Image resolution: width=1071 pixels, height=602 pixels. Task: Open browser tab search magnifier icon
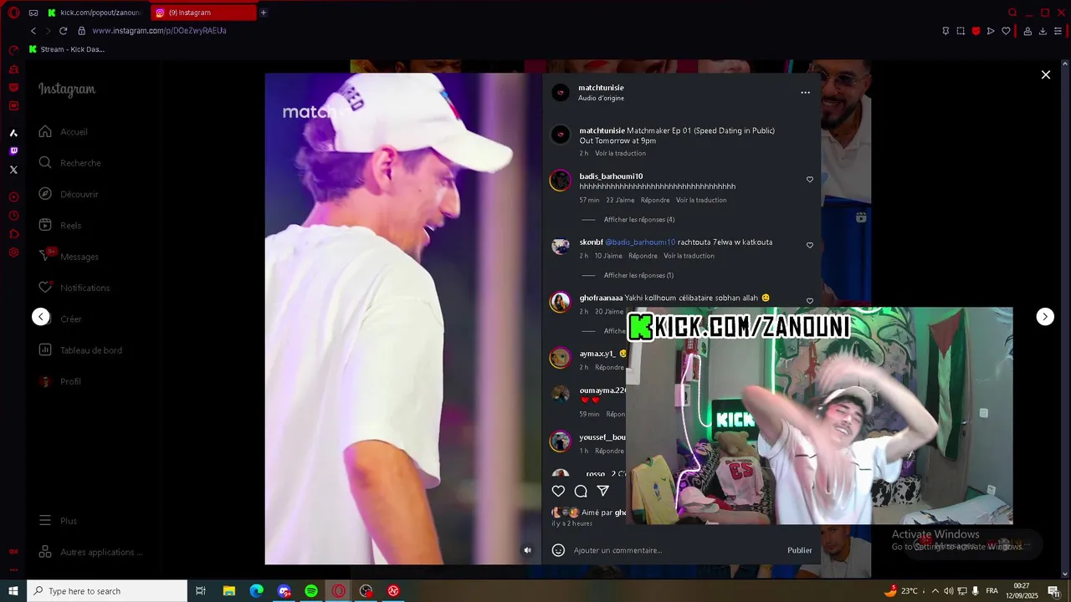[x=1012, y=13]
